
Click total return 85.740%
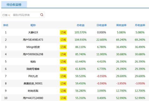click(x=80, y=54)
